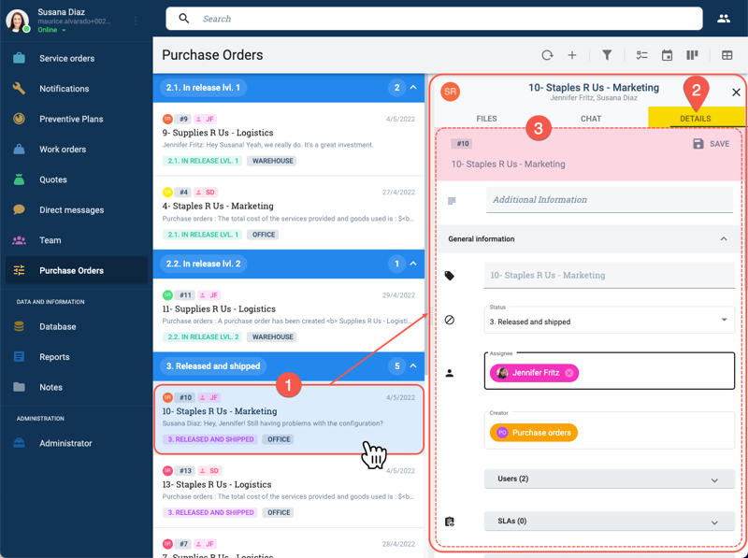
Task: Open order 11- Supplies R Us - Logistics
Action: pos(289,315)
